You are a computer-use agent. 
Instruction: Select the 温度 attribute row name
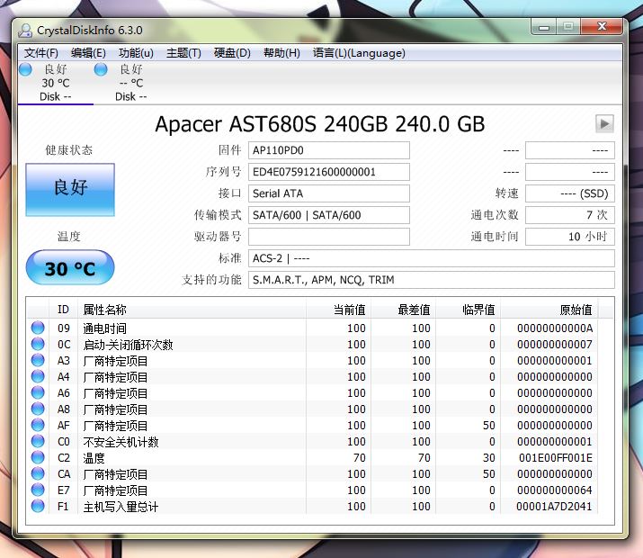[94, 458]
